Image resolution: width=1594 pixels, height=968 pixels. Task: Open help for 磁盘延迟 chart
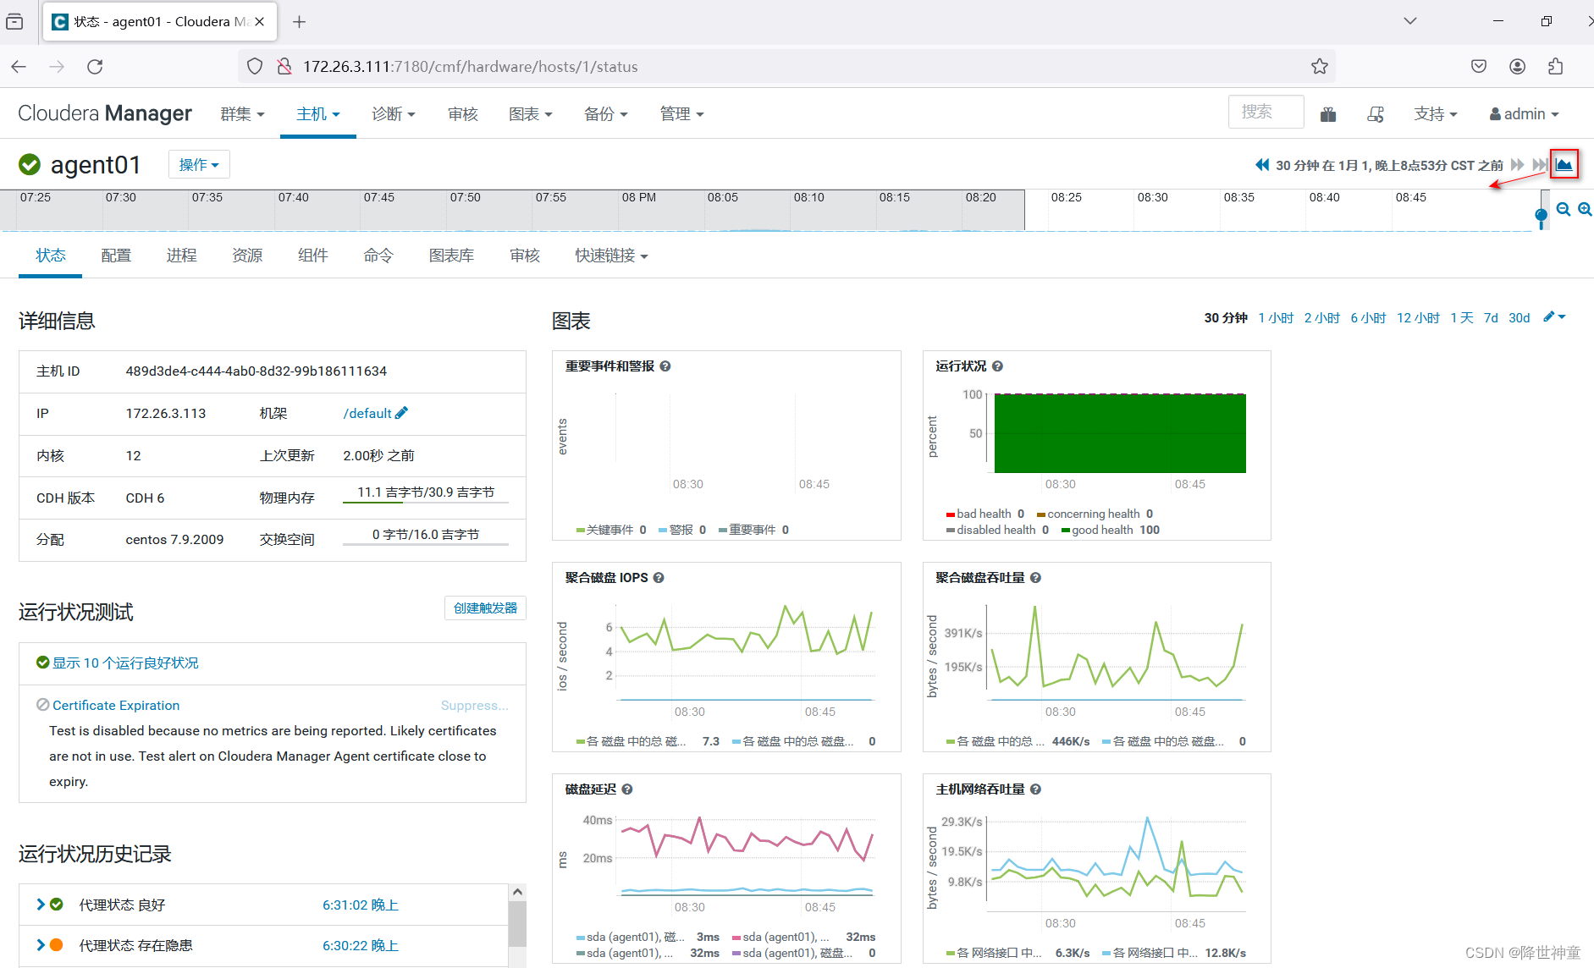[x=627, y=789]
